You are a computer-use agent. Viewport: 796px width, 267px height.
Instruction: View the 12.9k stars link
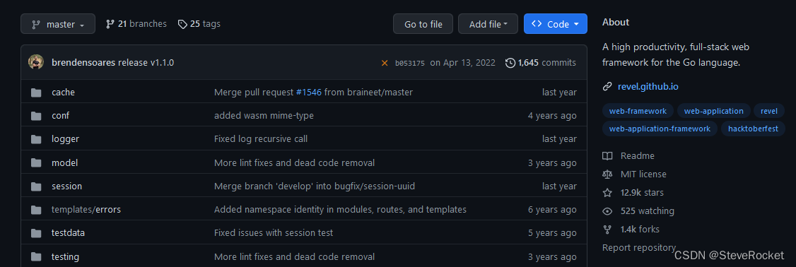pos(642,192)
